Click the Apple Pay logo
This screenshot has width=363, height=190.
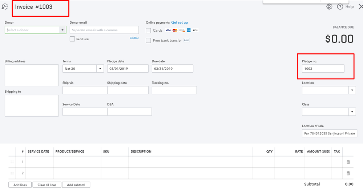click(195, 30)
